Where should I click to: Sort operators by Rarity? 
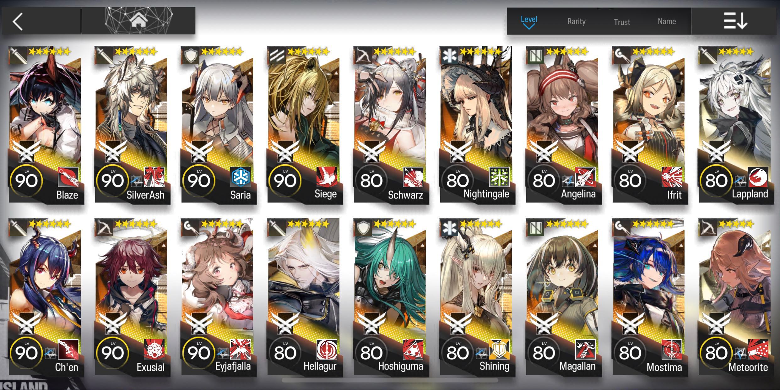tap(576, 21)
